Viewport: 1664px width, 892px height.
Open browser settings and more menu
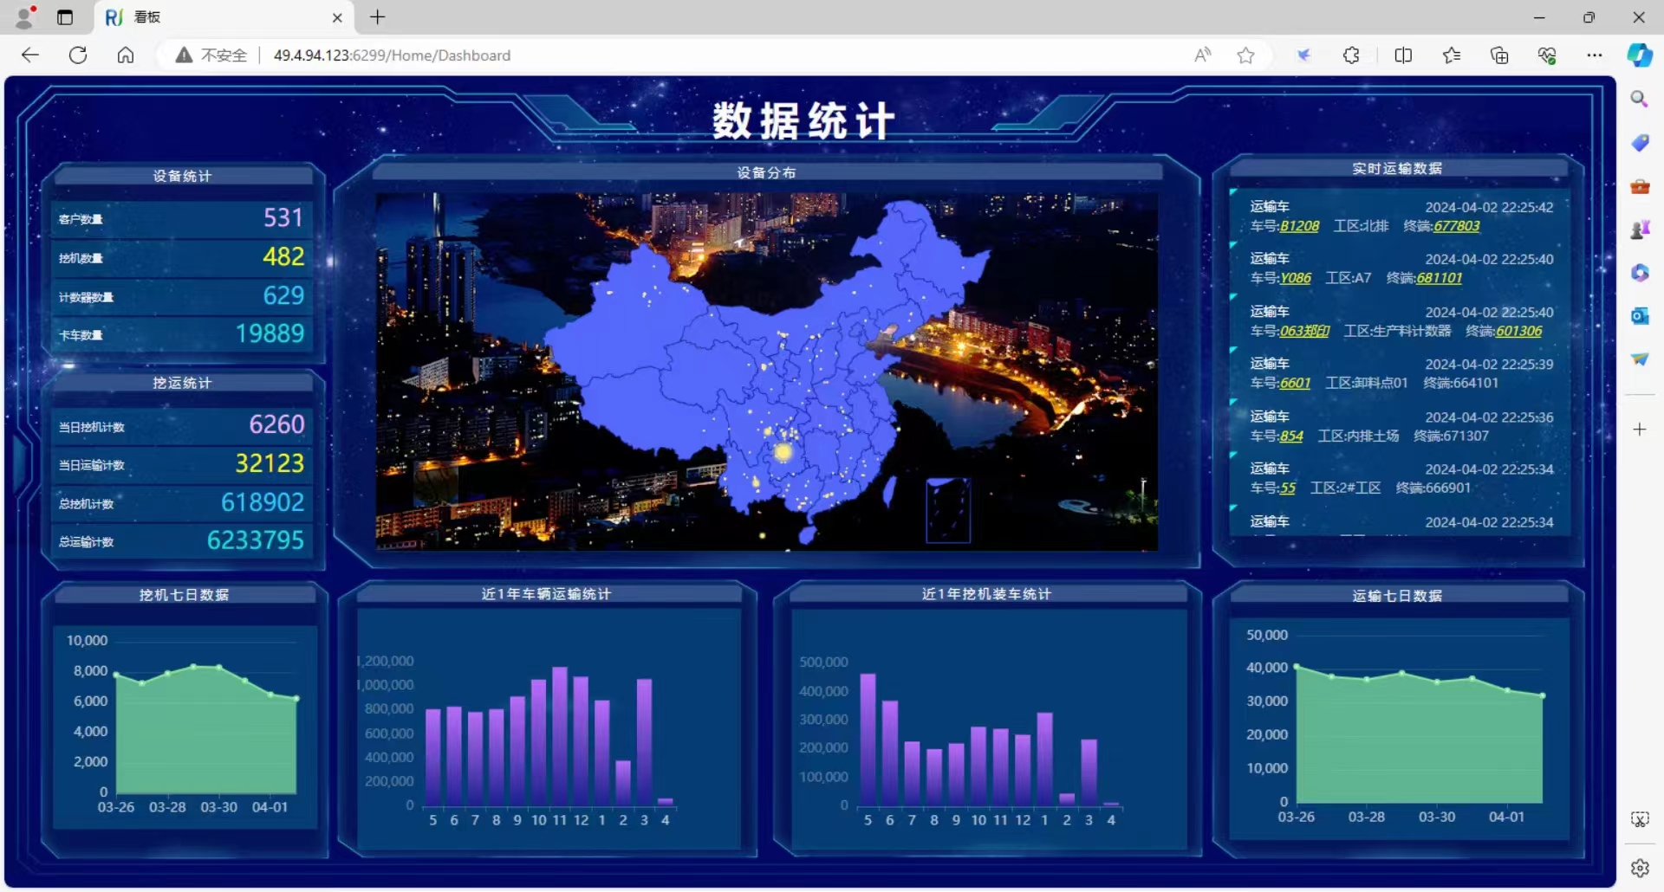point(1594,55)
